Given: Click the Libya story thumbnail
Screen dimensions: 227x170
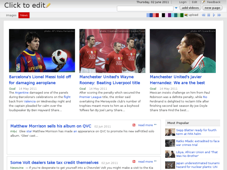Looking at the screenshot, I should click(170, 154).
